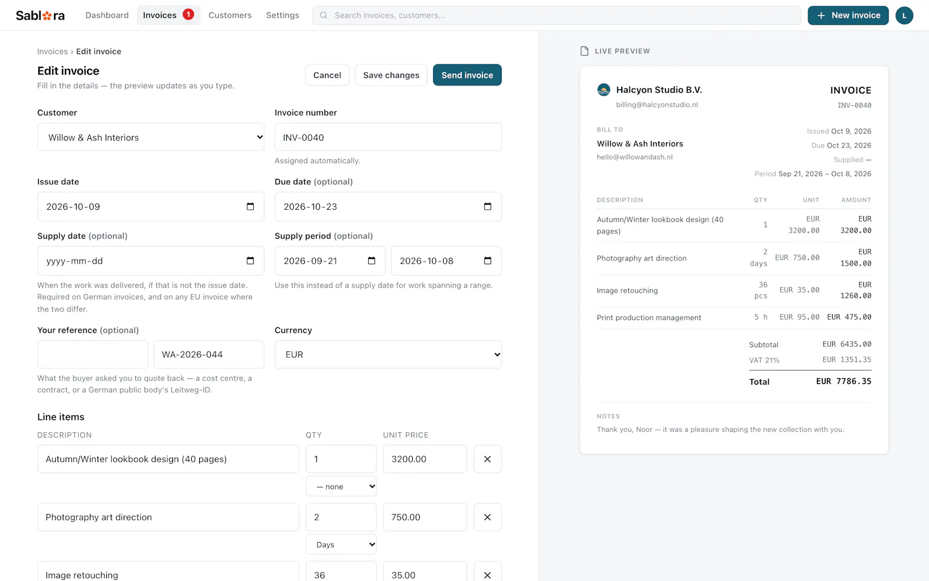929x581 pixels.
Task: Go to the Dashboard tab
Action: pos(107,15)
